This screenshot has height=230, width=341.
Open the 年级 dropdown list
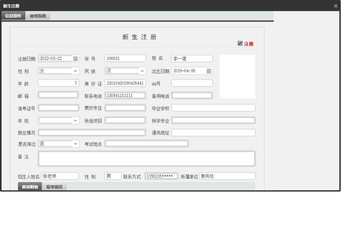pos(75,121)
